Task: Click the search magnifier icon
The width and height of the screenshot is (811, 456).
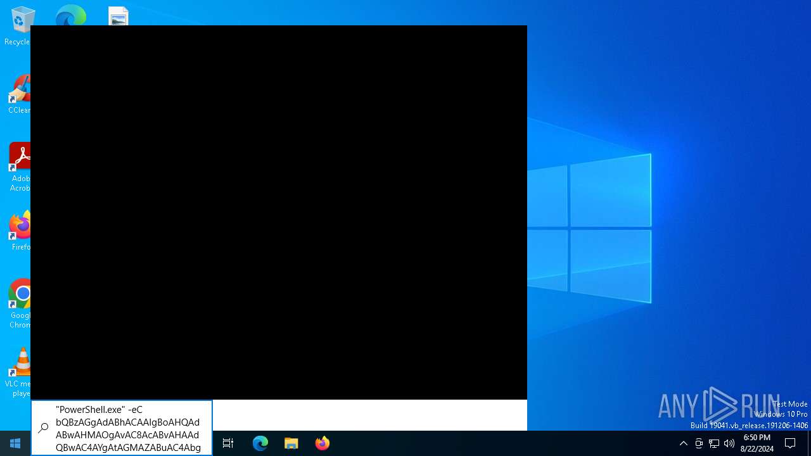Action: 43,428
